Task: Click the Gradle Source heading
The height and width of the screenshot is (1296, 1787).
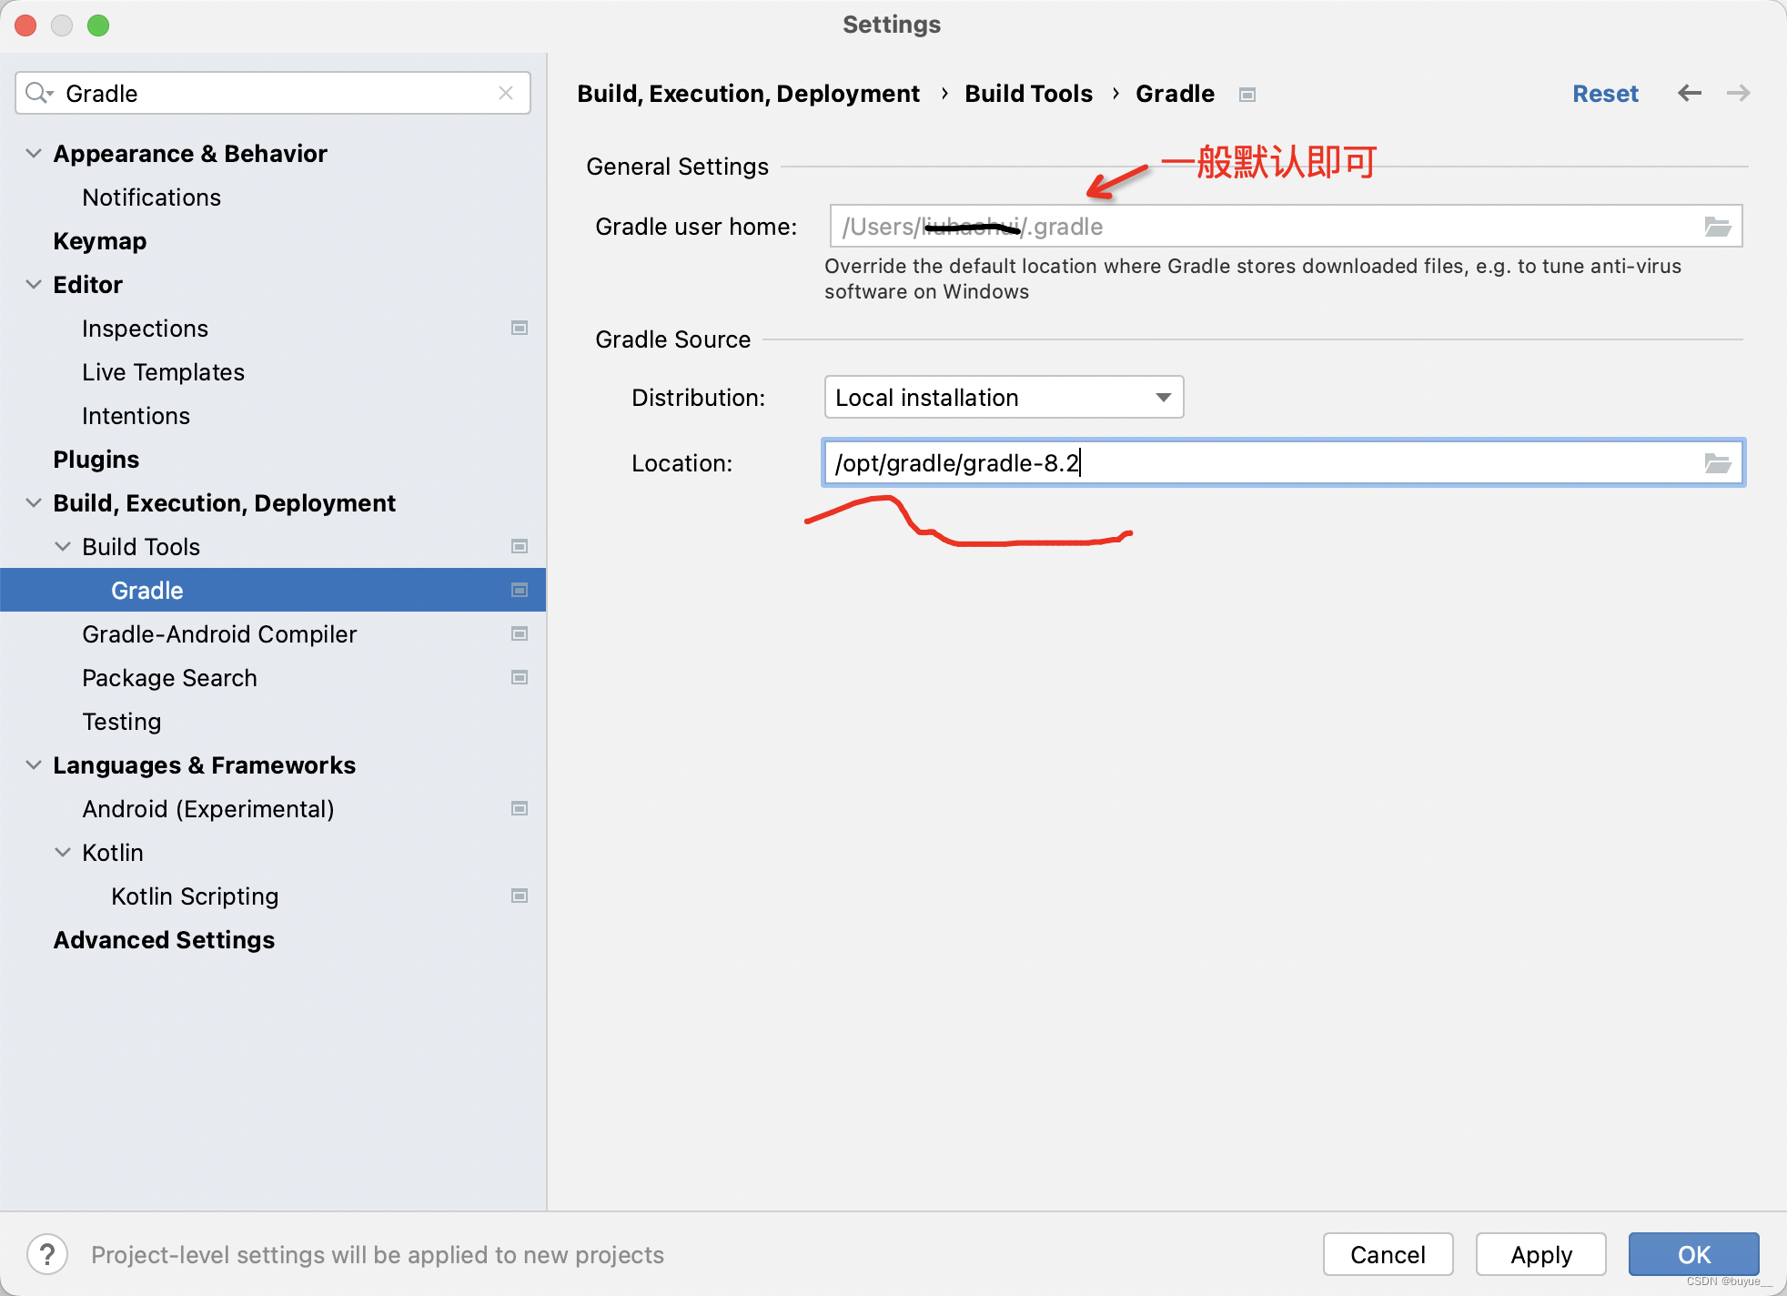Action: click(x=672, y=339)
